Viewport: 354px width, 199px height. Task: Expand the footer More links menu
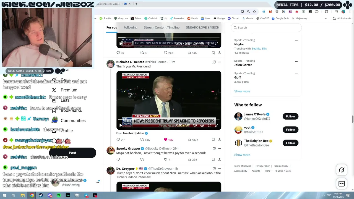coord(269,171)
